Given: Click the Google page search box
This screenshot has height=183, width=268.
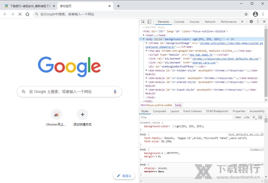Looking at the screenshot, I should [x=69, y=92].
